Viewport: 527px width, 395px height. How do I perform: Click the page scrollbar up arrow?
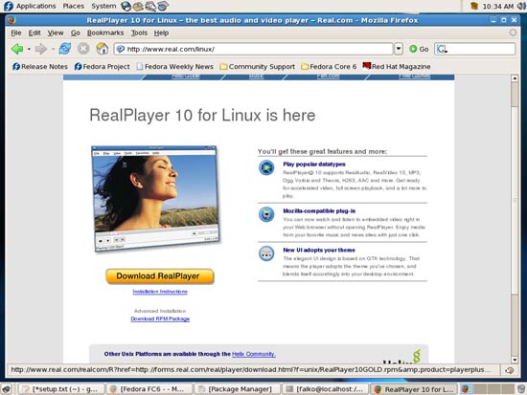coord(515,78)
